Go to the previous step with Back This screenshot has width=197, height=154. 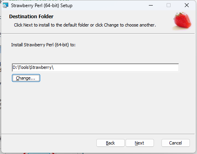coord(111,143)
